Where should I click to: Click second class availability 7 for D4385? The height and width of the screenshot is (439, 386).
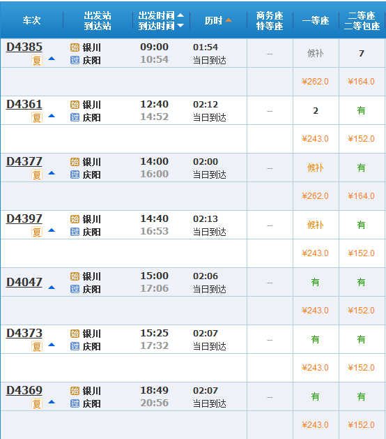(x=362, y=53)
